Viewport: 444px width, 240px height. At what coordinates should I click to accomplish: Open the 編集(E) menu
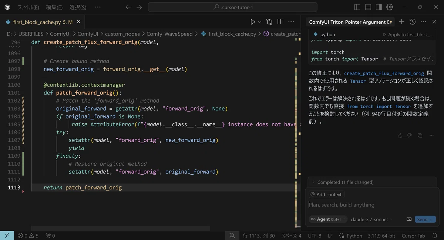(x=54, y=7)
